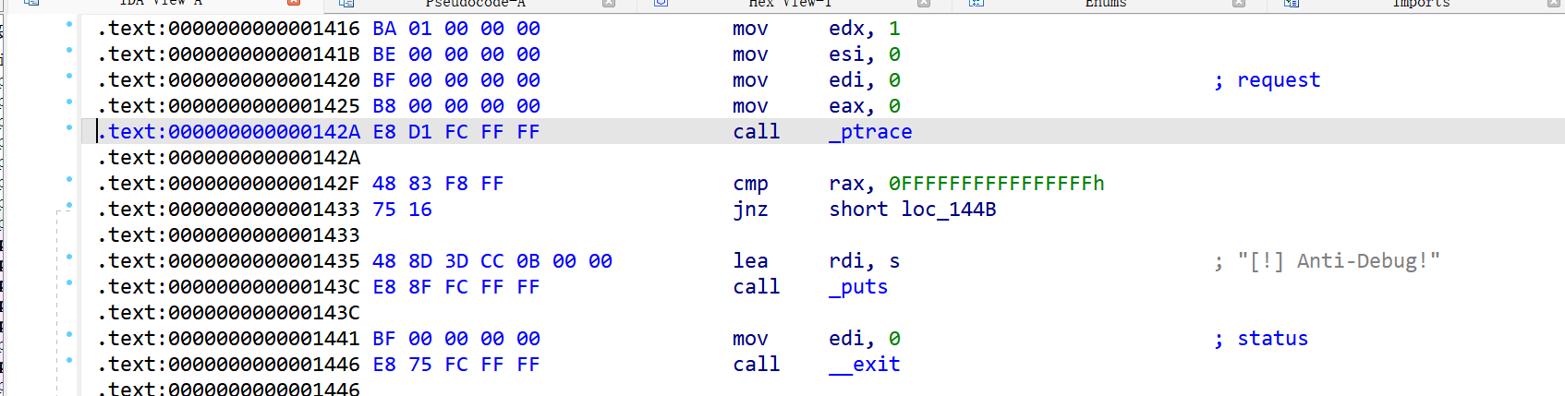Select the _puts call operand
This screenshot has height=396, width=1565.
pyautogui.click(x=858, y=287)
